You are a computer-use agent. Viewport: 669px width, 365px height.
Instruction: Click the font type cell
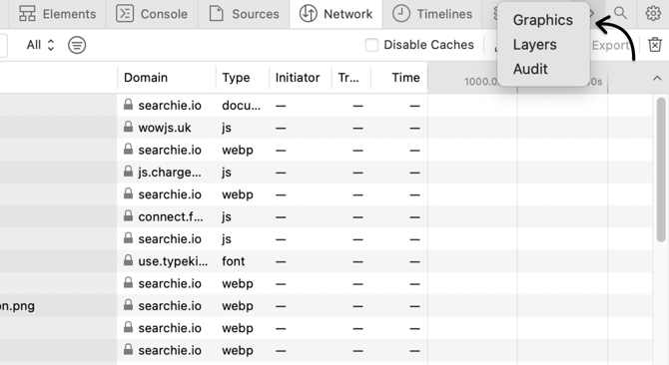233,261
